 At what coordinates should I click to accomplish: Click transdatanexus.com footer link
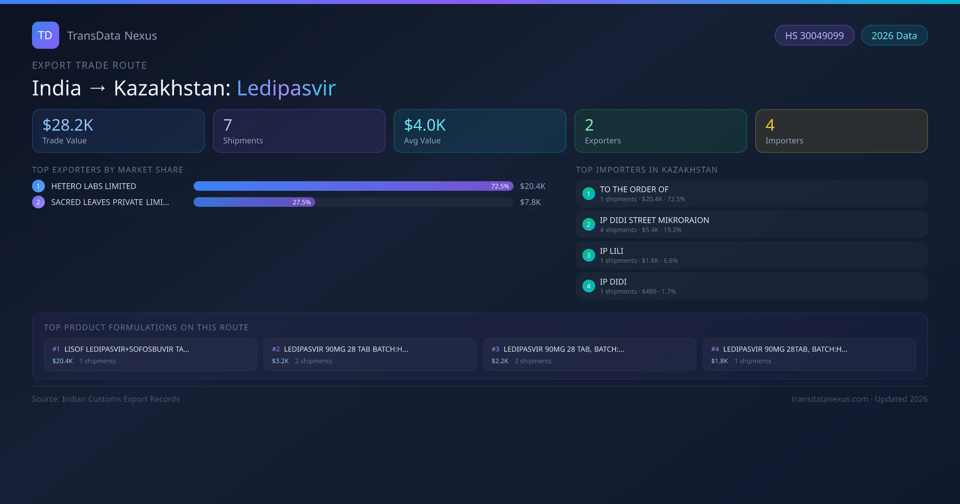click(x=830, y=399)
